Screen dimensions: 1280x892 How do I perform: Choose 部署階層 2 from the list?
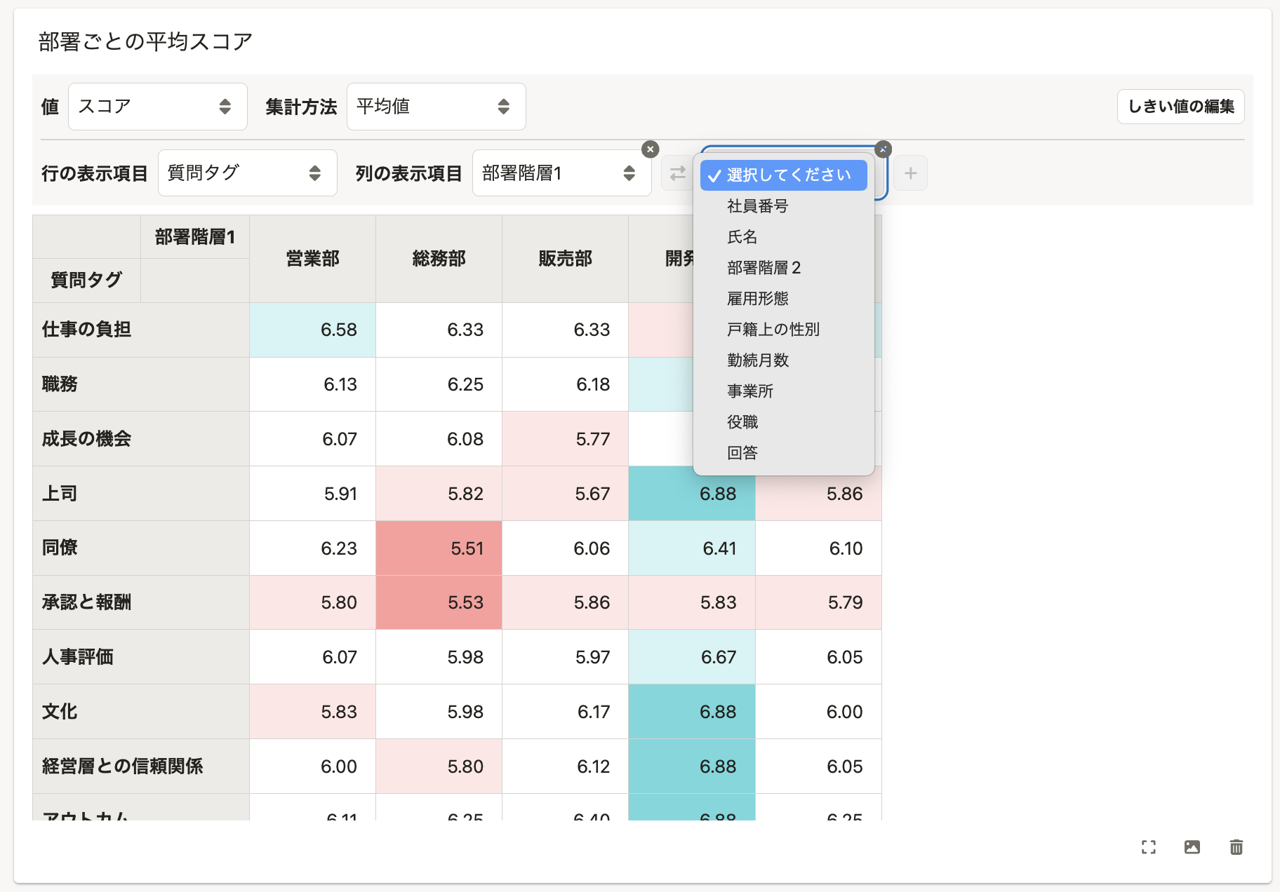click(x=784, y=268)
